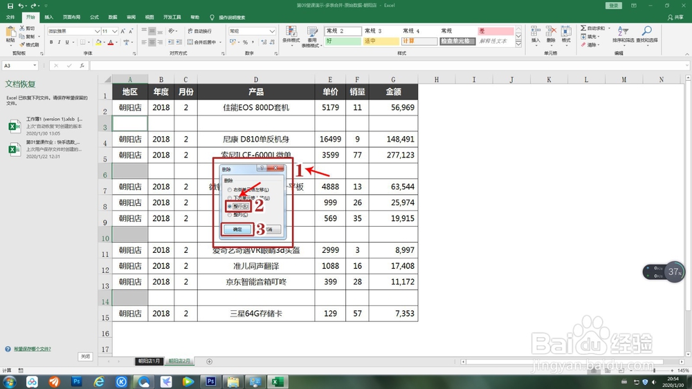Open the font name dropdown
Viewport: 692px width, 389px height.
[97, 31]
